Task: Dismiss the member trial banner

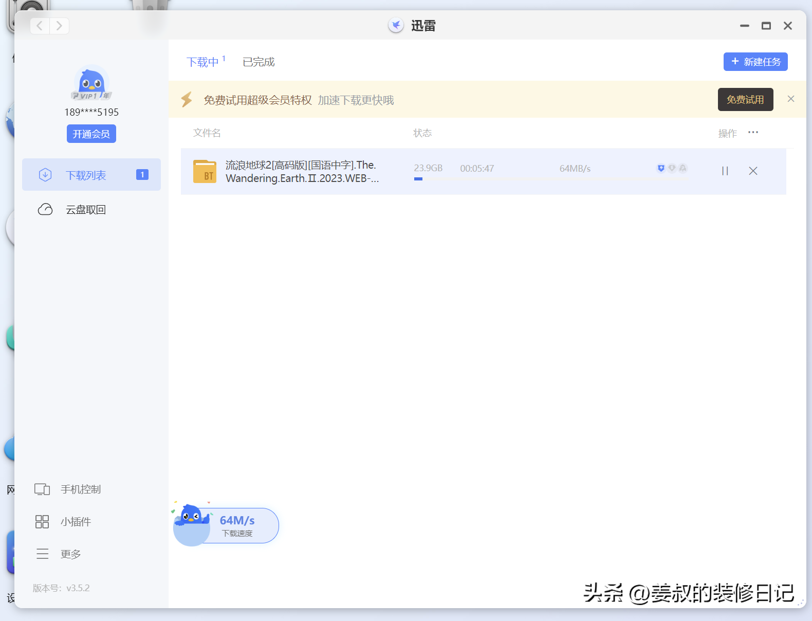Action: [791, 99]
